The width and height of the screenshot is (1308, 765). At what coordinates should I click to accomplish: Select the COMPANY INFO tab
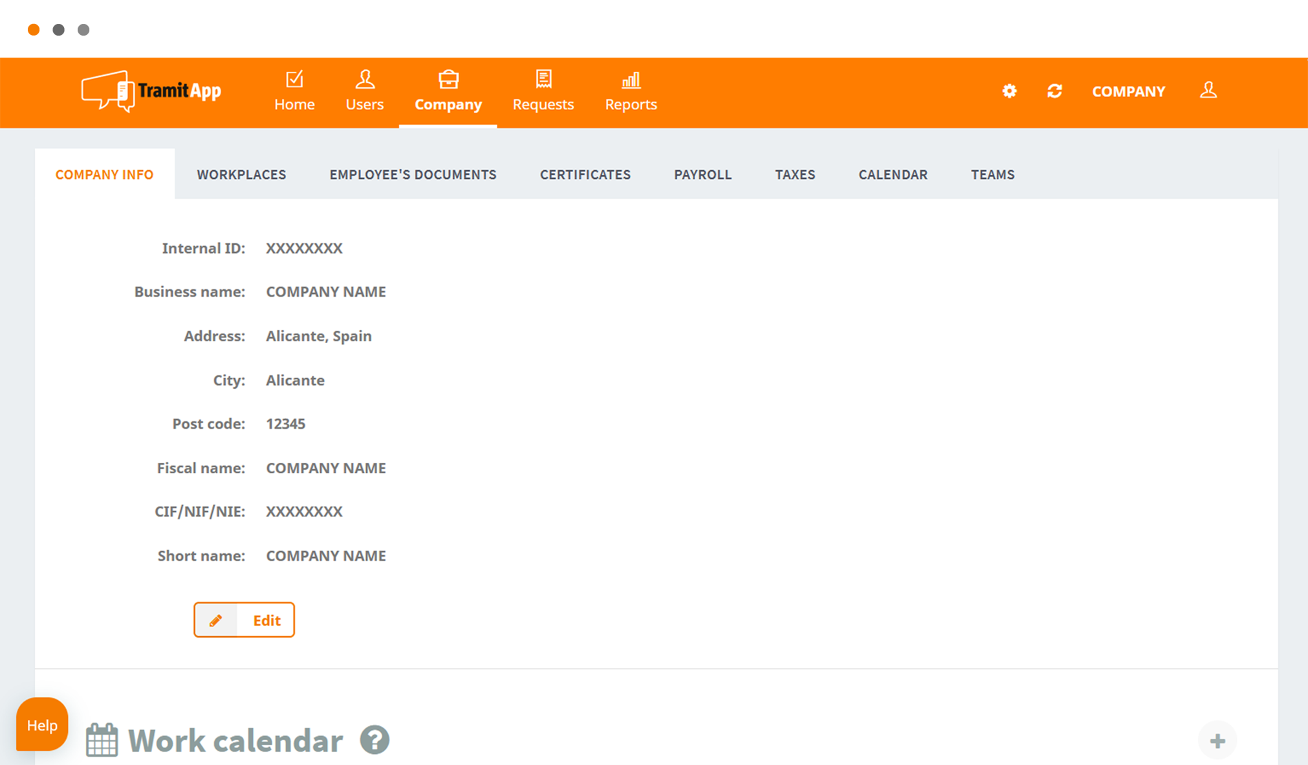[105, 175]
